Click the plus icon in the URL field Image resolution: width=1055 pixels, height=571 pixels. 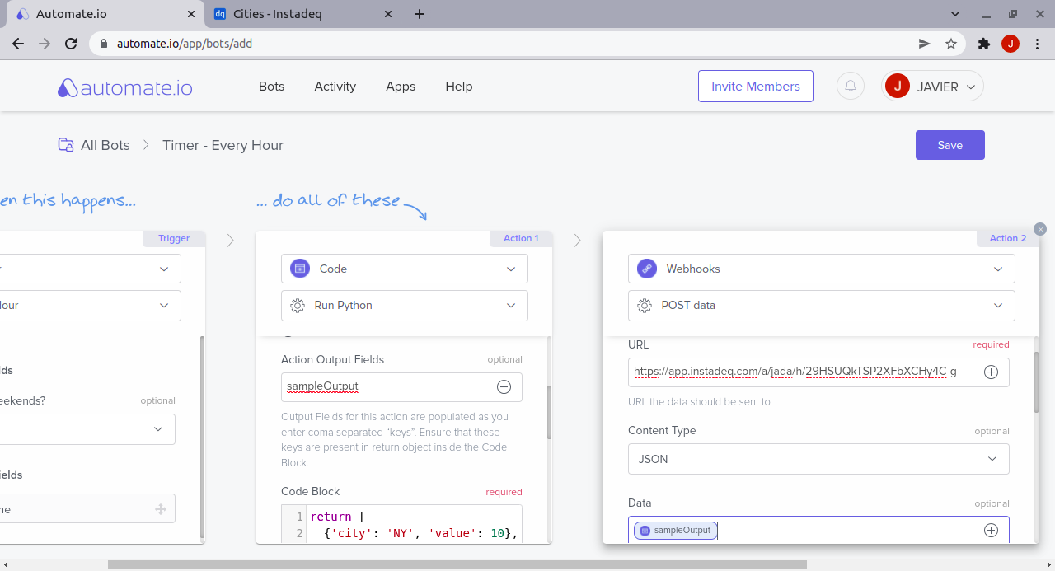coord(992,372)
